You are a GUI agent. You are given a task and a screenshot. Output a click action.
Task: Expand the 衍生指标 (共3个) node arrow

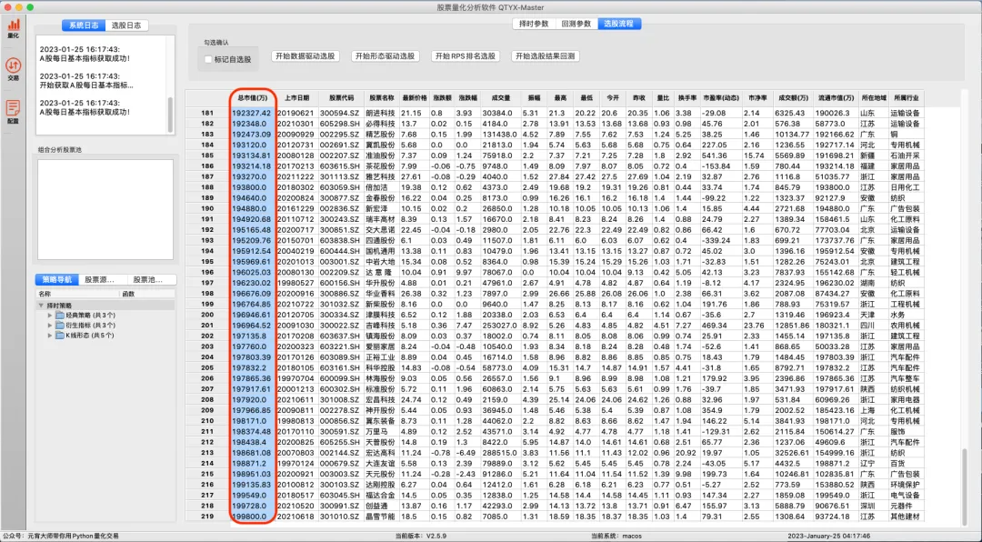50,326
